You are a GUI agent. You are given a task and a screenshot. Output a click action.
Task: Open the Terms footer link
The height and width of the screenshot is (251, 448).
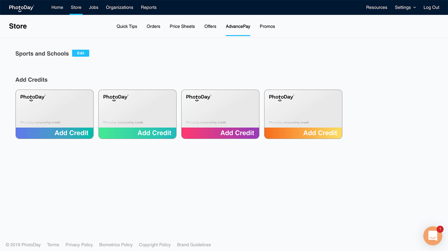point(53,245)
